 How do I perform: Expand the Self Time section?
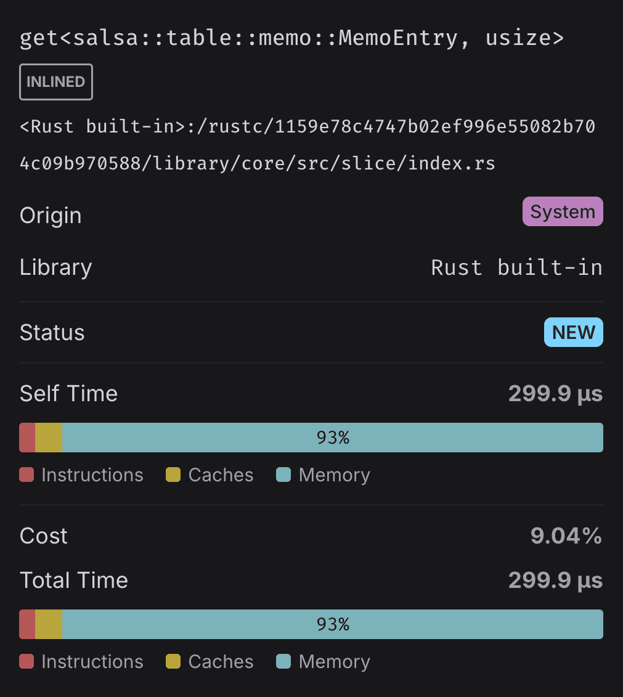[x=68, y=393]
